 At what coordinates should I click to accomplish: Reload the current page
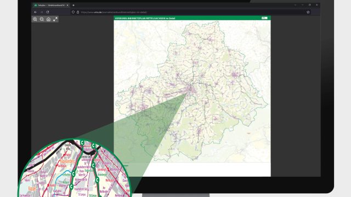coord(48,12)
